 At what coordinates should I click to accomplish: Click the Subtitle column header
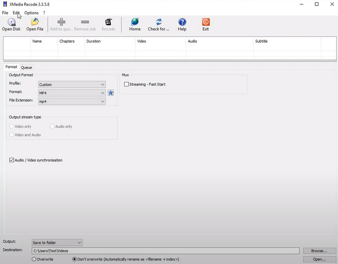[287, 41]
